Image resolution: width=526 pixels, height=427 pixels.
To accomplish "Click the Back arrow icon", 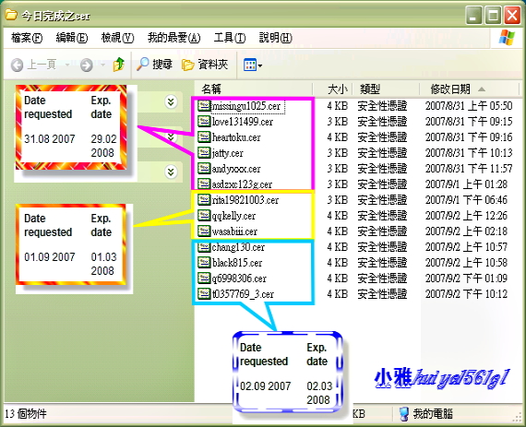I will [x=18, y=65].
